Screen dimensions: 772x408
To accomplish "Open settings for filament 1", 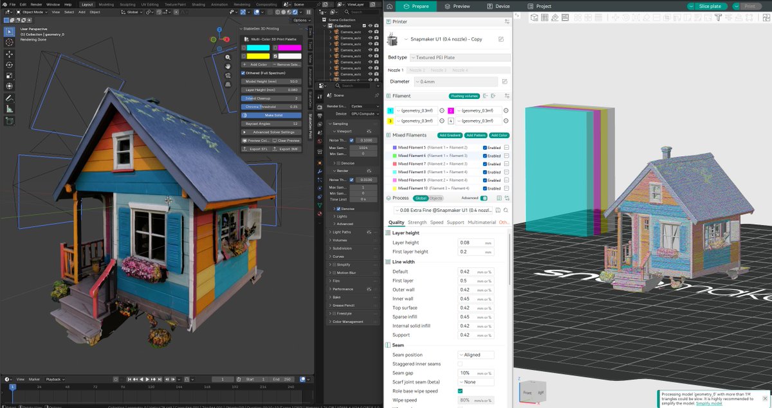I will point(442,111).
